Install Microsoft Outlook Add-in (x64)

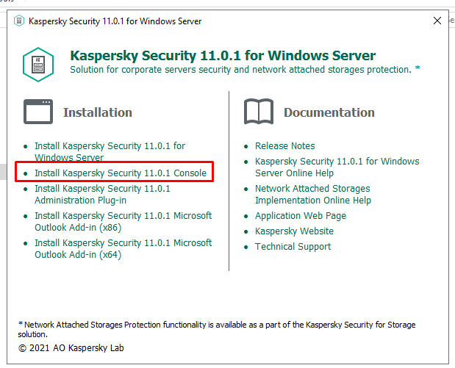(x=123, y=248)
